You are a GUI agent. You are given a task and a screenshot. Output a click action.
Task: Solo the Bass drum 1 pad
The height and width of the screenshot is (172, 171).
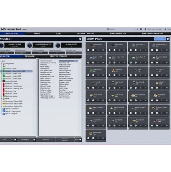point(98,50)
